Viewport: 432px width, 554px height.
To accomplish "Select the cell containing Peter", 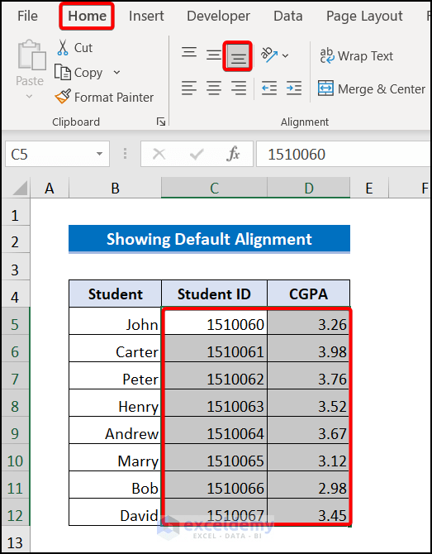I will click(115, 375).
